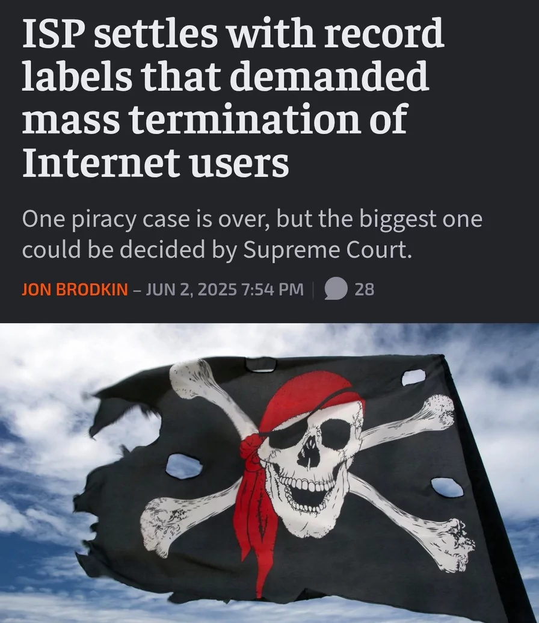
Task: Click the subheading about the piracy case
Action: pyautogui.click(x=252, y=234)
